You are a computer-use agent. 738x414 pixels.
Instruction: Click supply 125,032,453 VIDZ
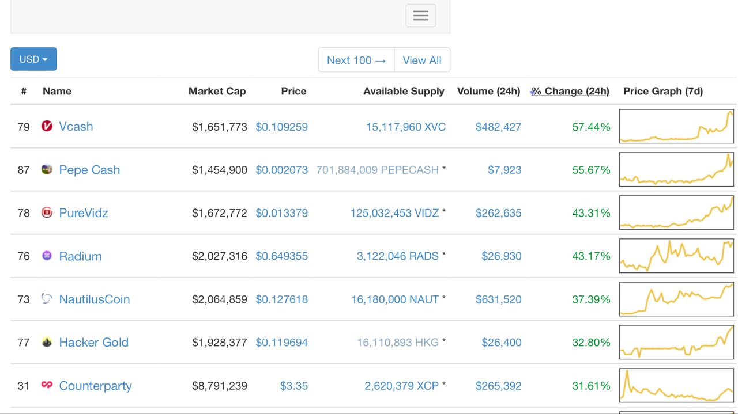pos(395,213)
